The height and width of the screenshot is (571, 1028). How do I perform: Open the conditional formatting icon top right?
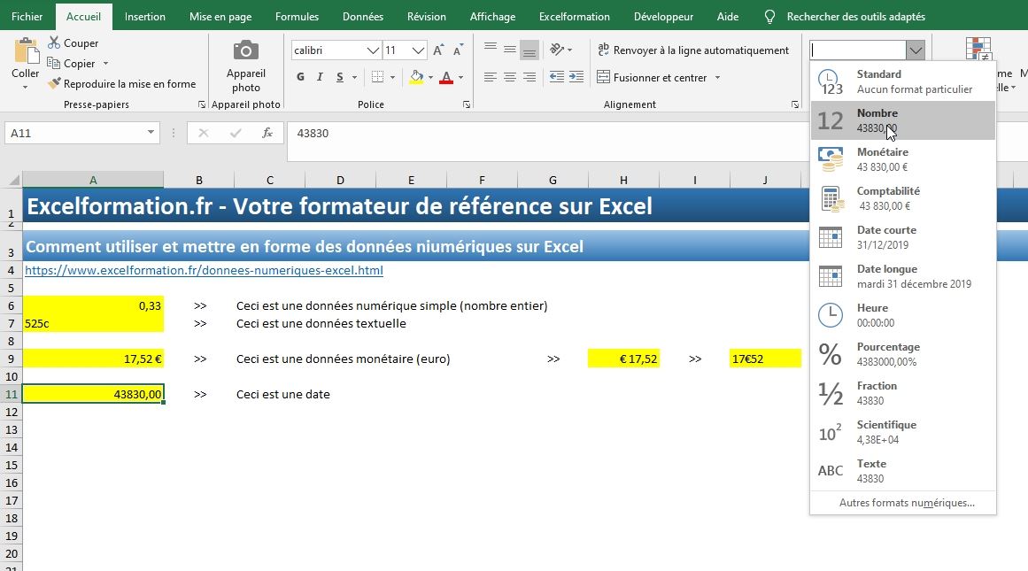tap(978, 49)
